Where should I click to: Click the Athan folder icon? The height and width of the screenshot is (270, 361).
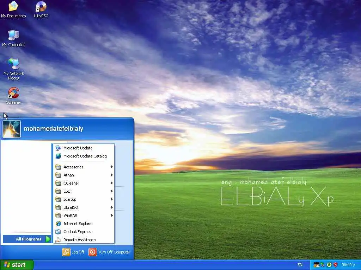[58, 175]
